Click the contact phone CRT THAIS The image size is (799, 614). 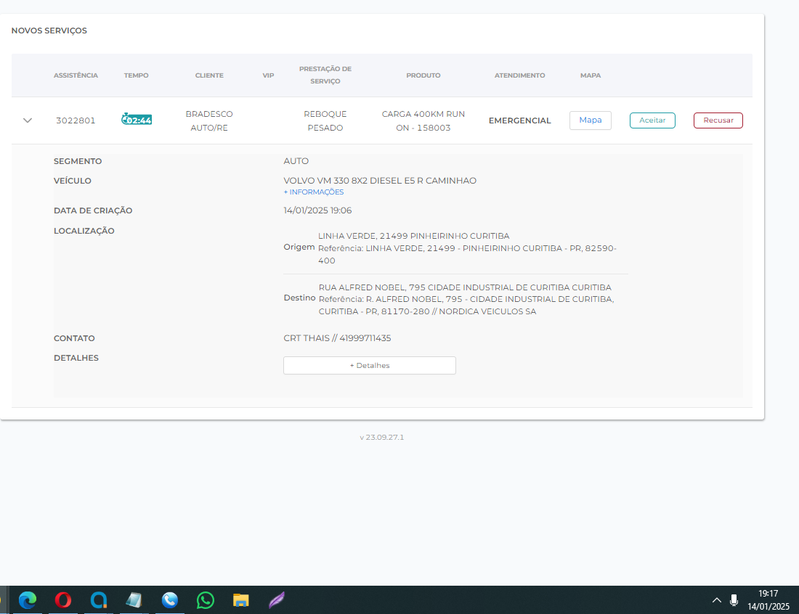pos(337,338)
